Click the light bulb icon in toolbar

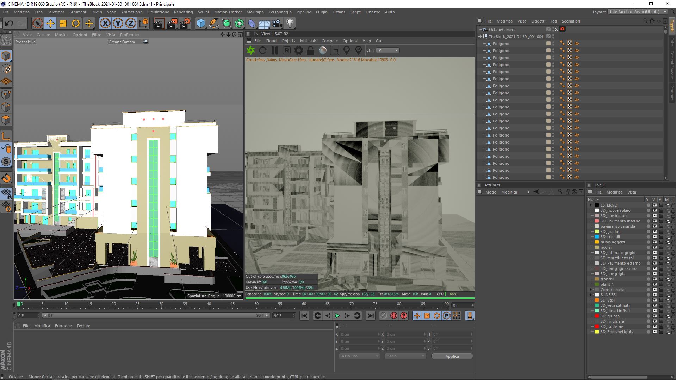[290, 24]
